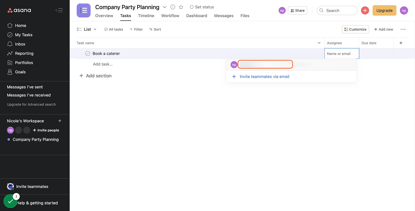415x211 pixels.
Task: Open Company Party Planning in sidebar
Action: pos(36,139)
